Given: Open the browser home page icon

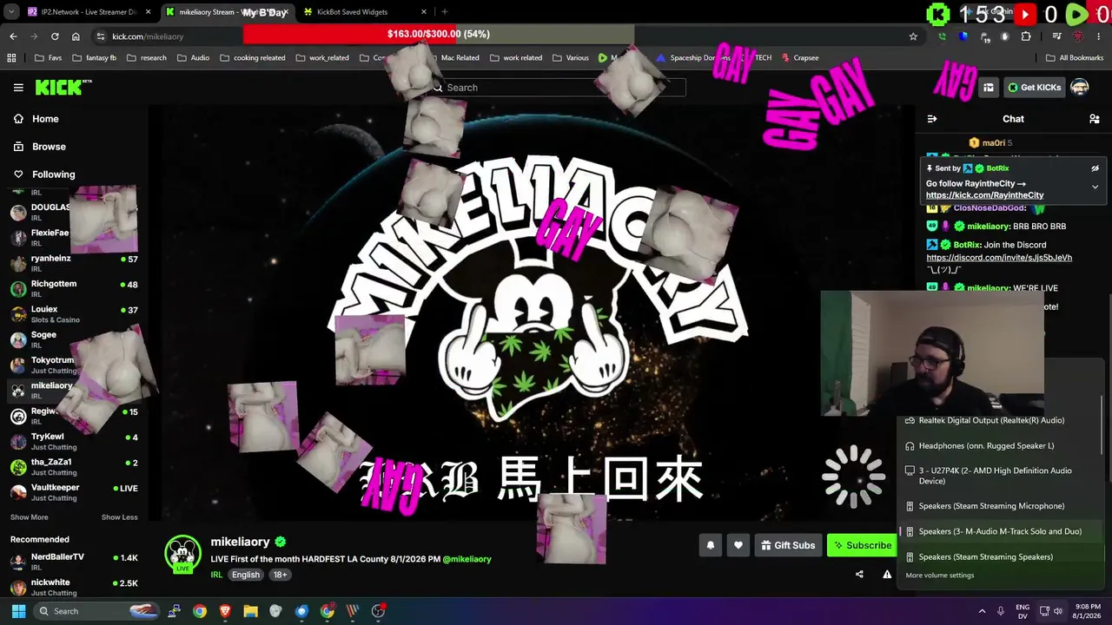Looking at the screenshot, I should tap(76, 36).
